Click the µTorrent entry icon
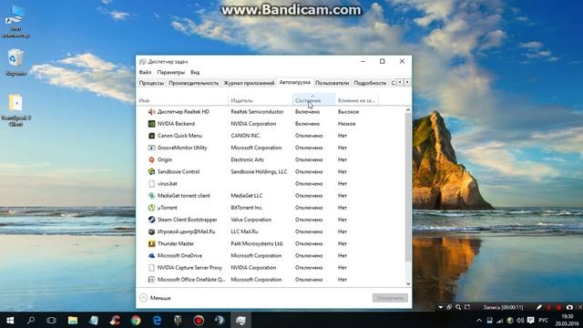The width and height of the screenshot is (583, 328). point(151,208)
